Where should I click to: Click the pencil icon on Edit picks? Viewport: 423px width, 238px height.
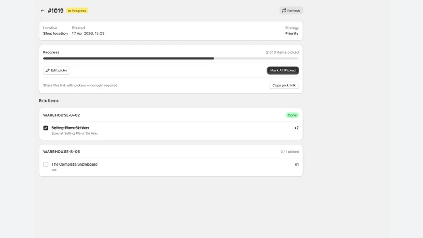[x=48, y=70]
